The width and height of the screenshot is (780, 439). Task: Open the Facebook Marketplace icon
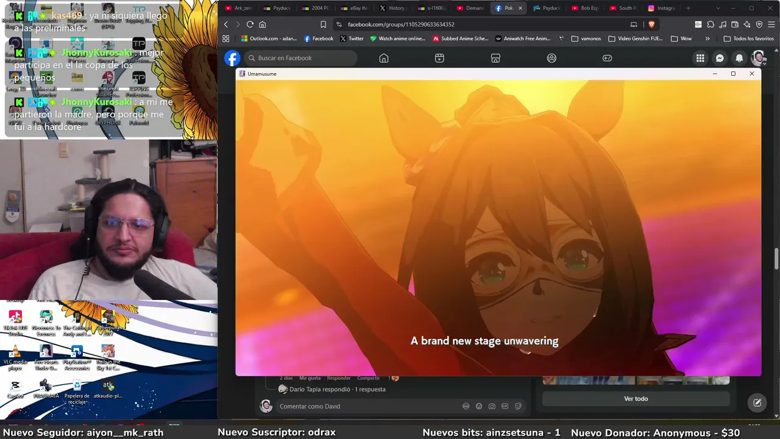[x=495, y=58]
